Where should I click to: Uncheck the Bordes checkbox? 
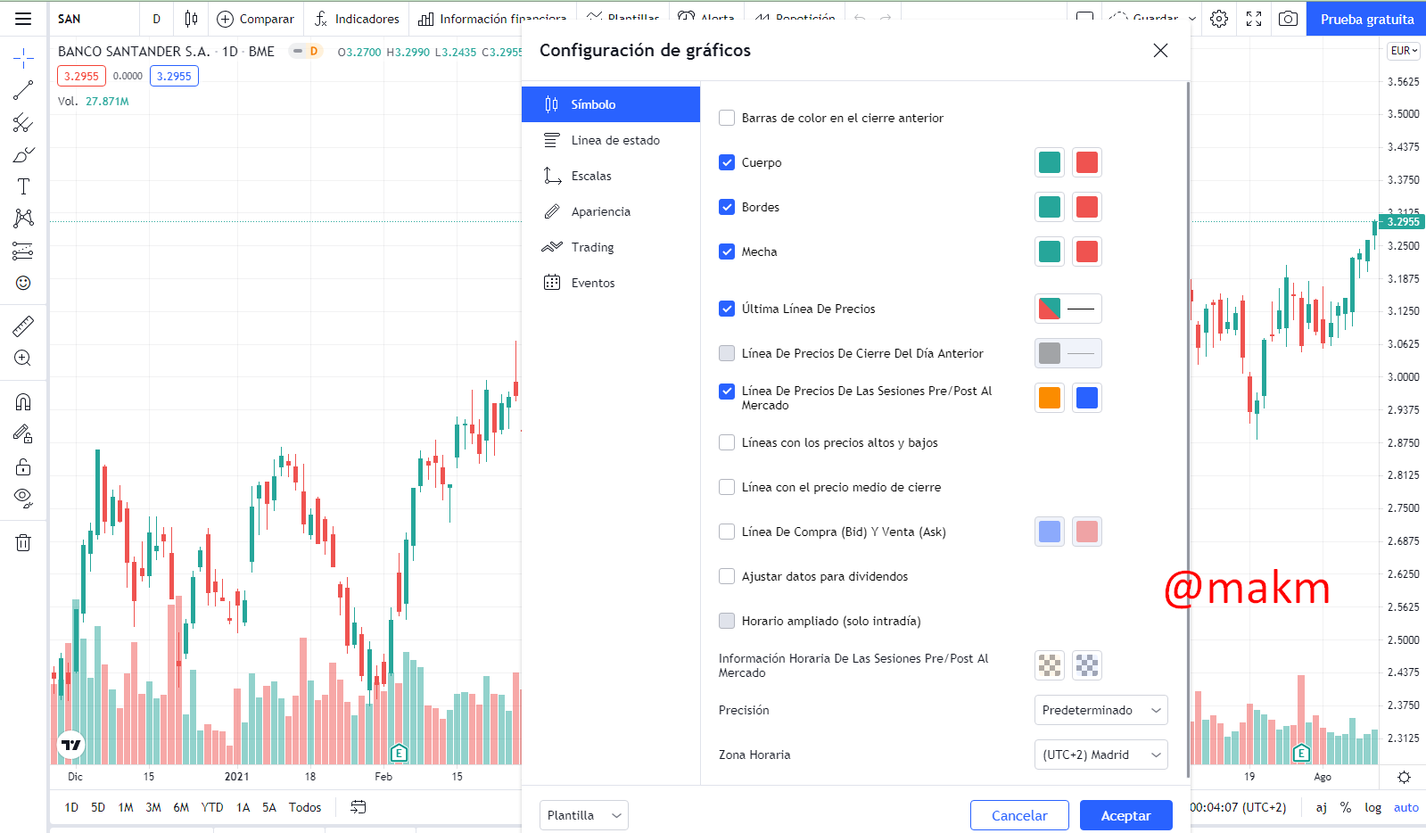(x=727, y=207)
